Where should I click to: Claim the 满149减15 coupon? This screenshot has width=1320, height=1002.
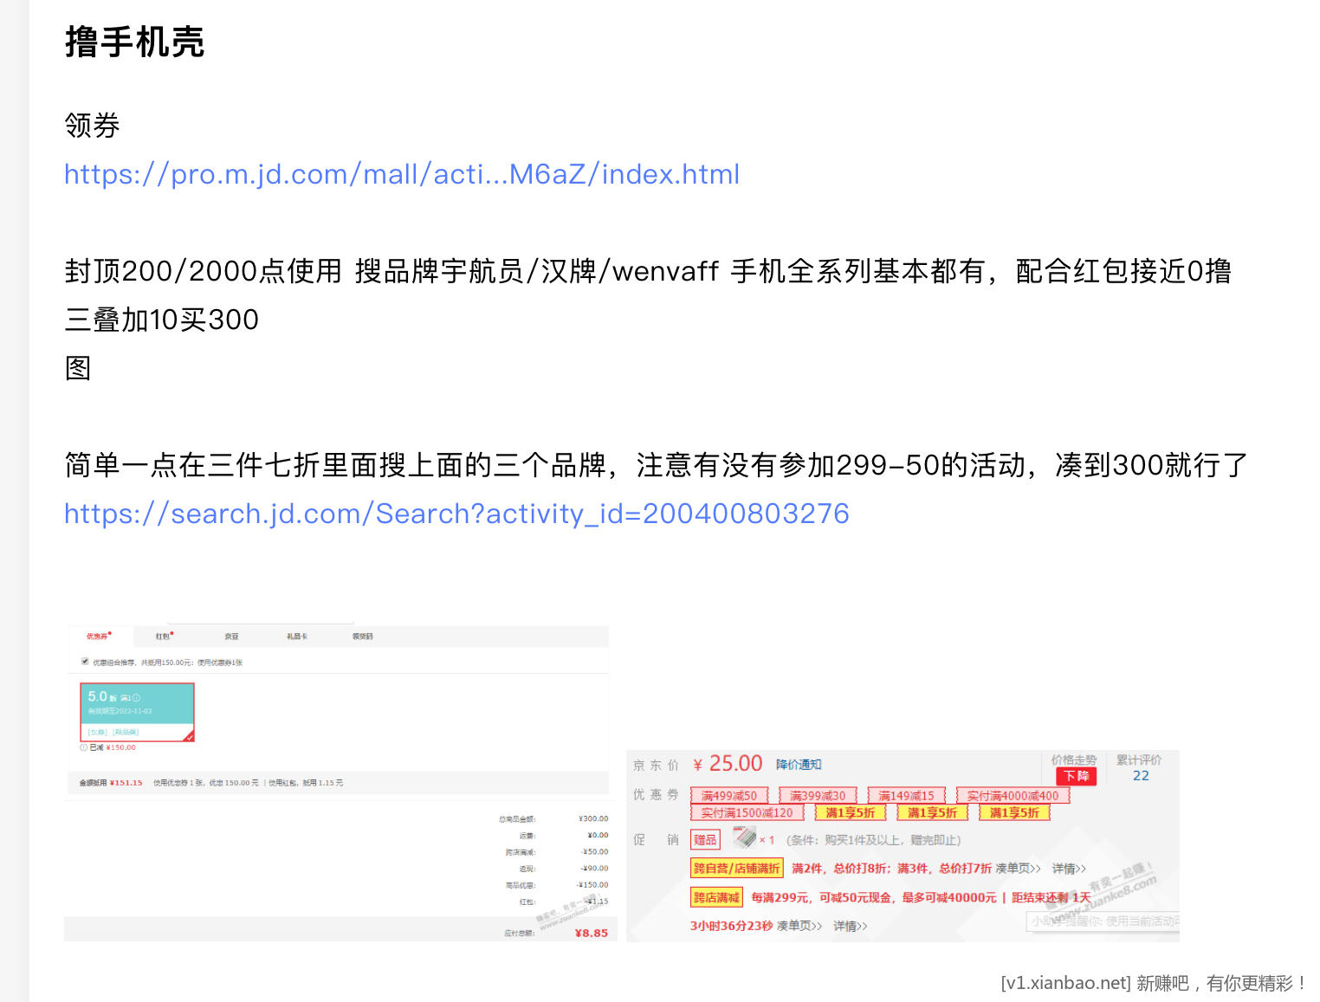point(906,795)
